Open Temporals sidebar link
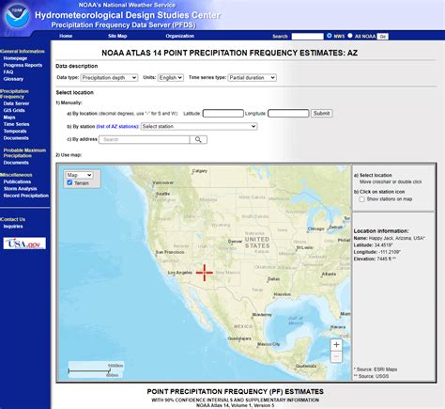 (x=15, y=131)
